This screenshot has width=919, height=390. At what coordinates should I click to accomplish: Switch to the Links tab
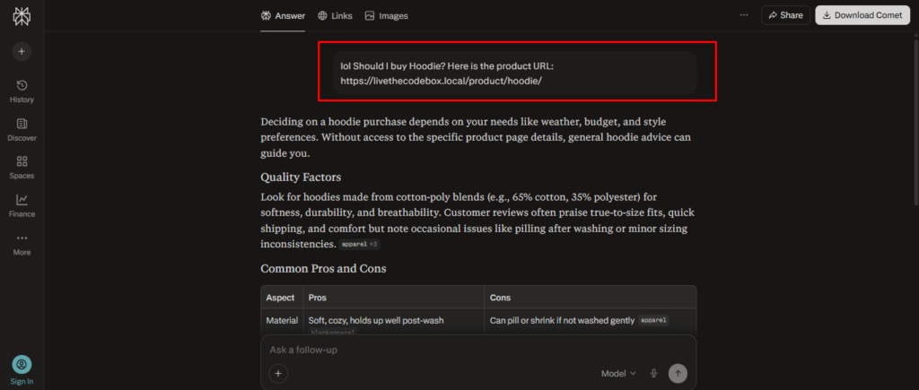coord(335,15)
